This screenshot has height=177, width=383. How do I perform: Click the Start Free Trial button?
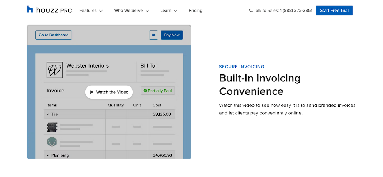[x=334, y=10]
